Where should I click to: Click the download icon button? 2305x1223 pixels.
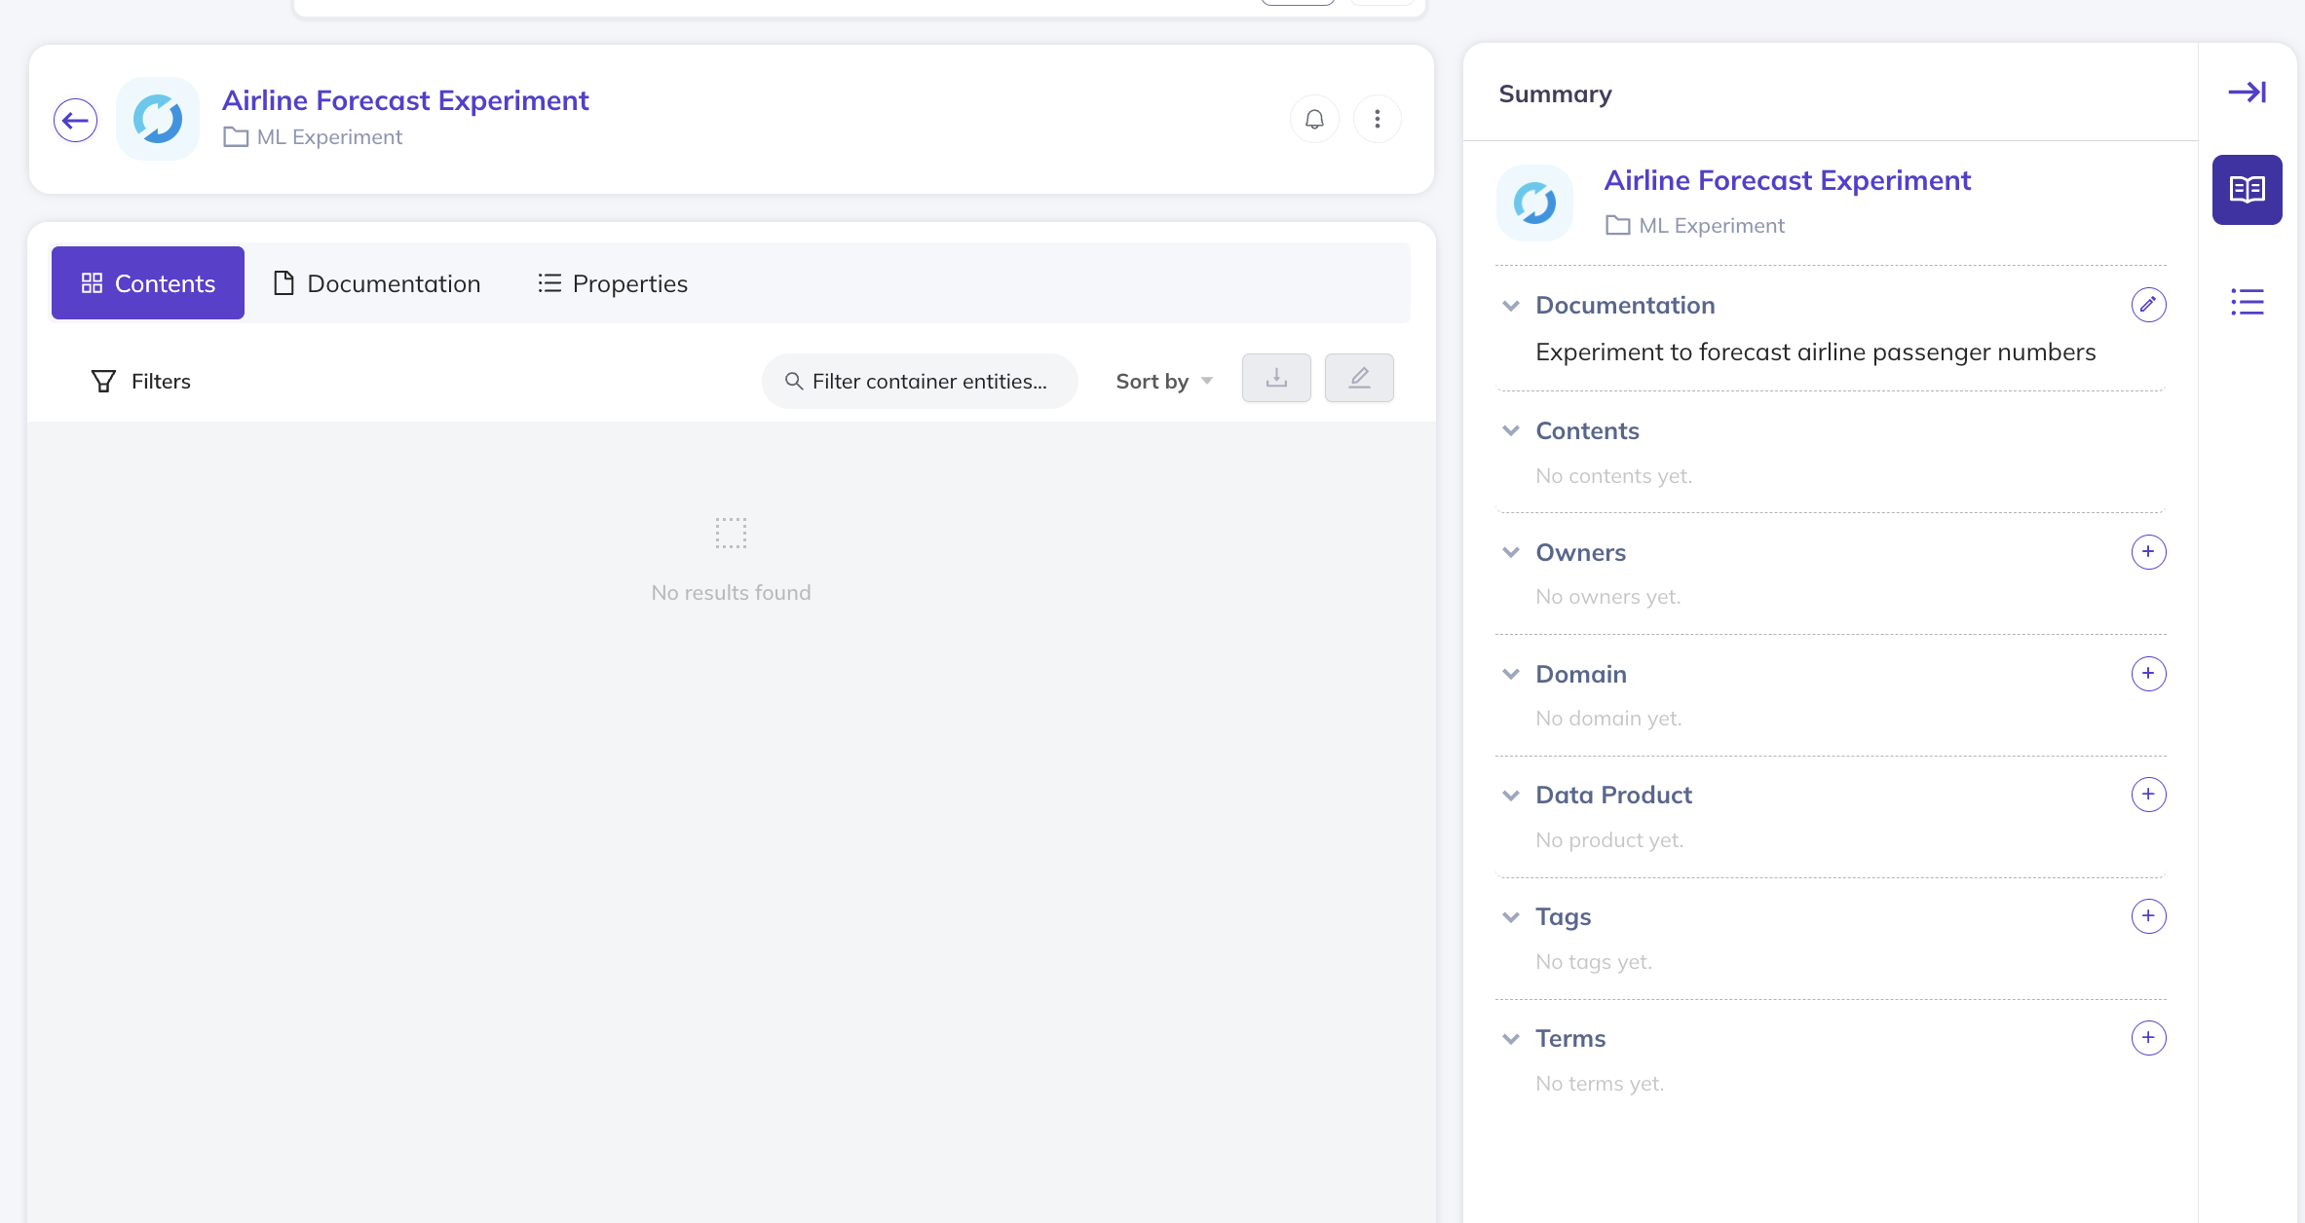[x=1276, y=378]
